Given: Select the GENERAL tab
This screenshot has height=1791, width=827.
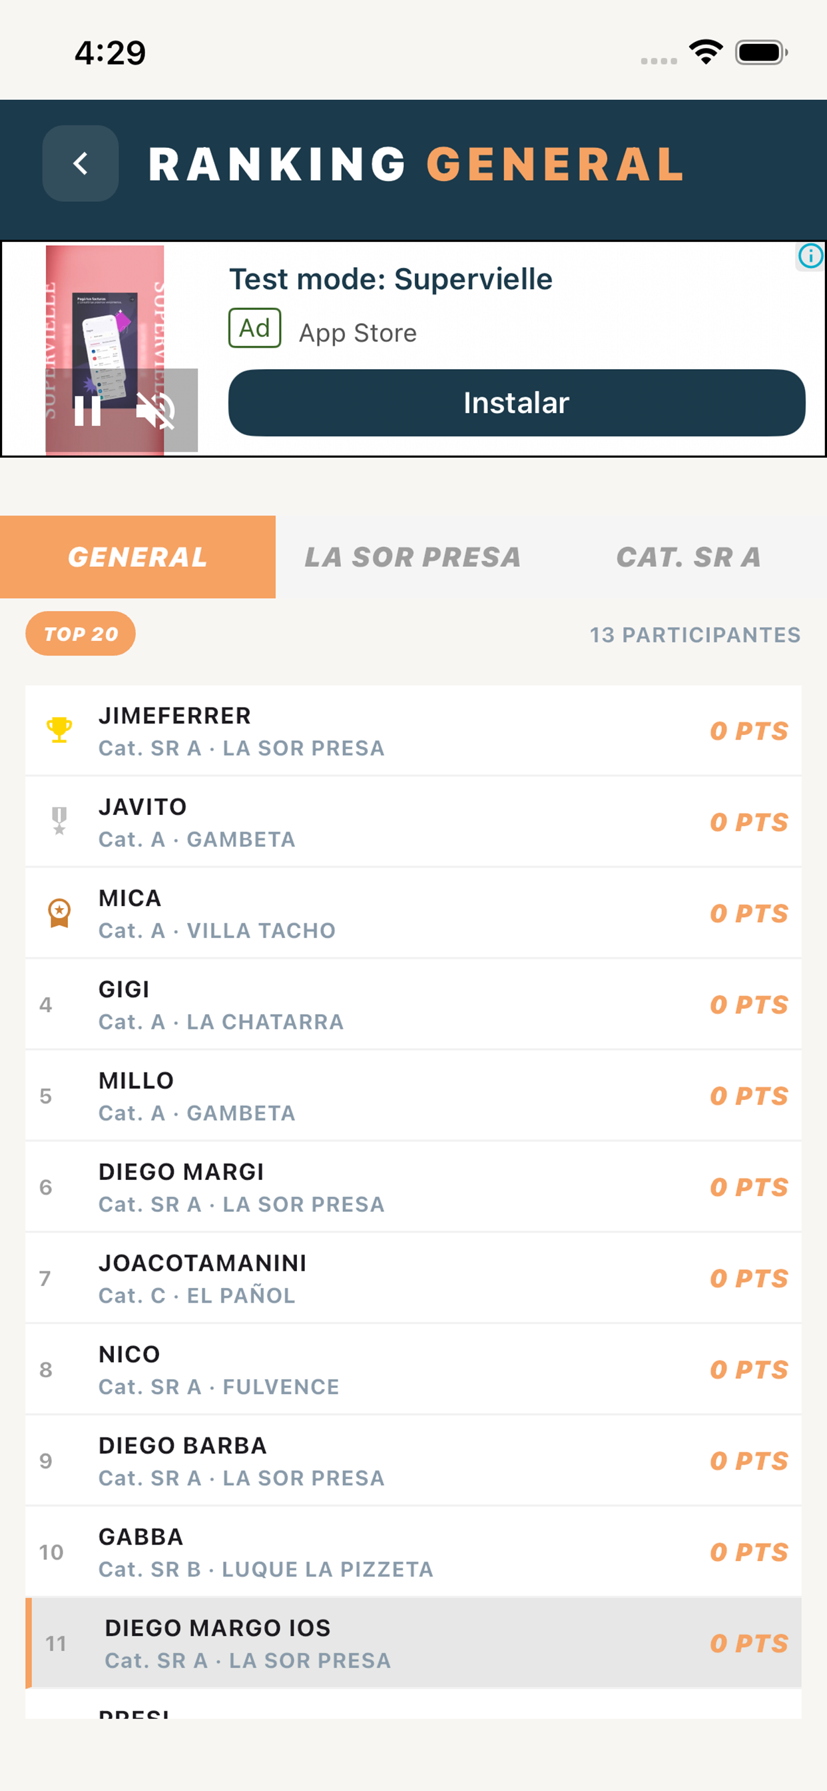Looking at the screenshot, I should click(138, 557).
